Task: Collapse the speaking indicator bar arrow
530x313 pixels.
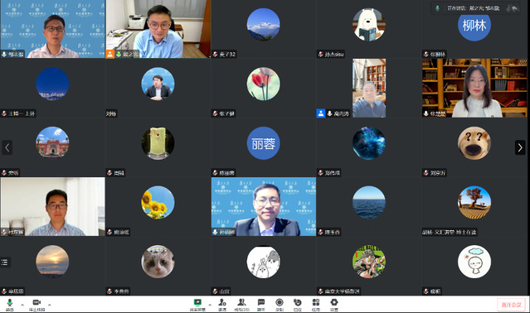Action: pos(514,8)
